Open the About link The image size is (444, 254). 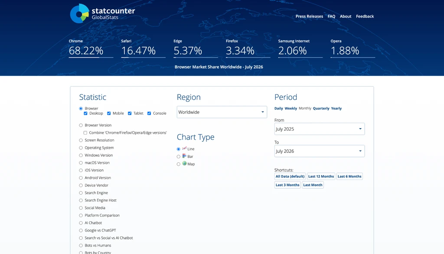pyautogui.click(x=346, y=16)
